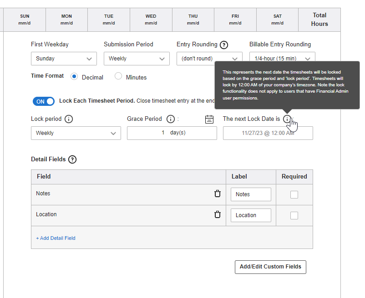Screen dimensions: 365x298
Task: Click the Detail Fields help icon
Action: [72, 159]
